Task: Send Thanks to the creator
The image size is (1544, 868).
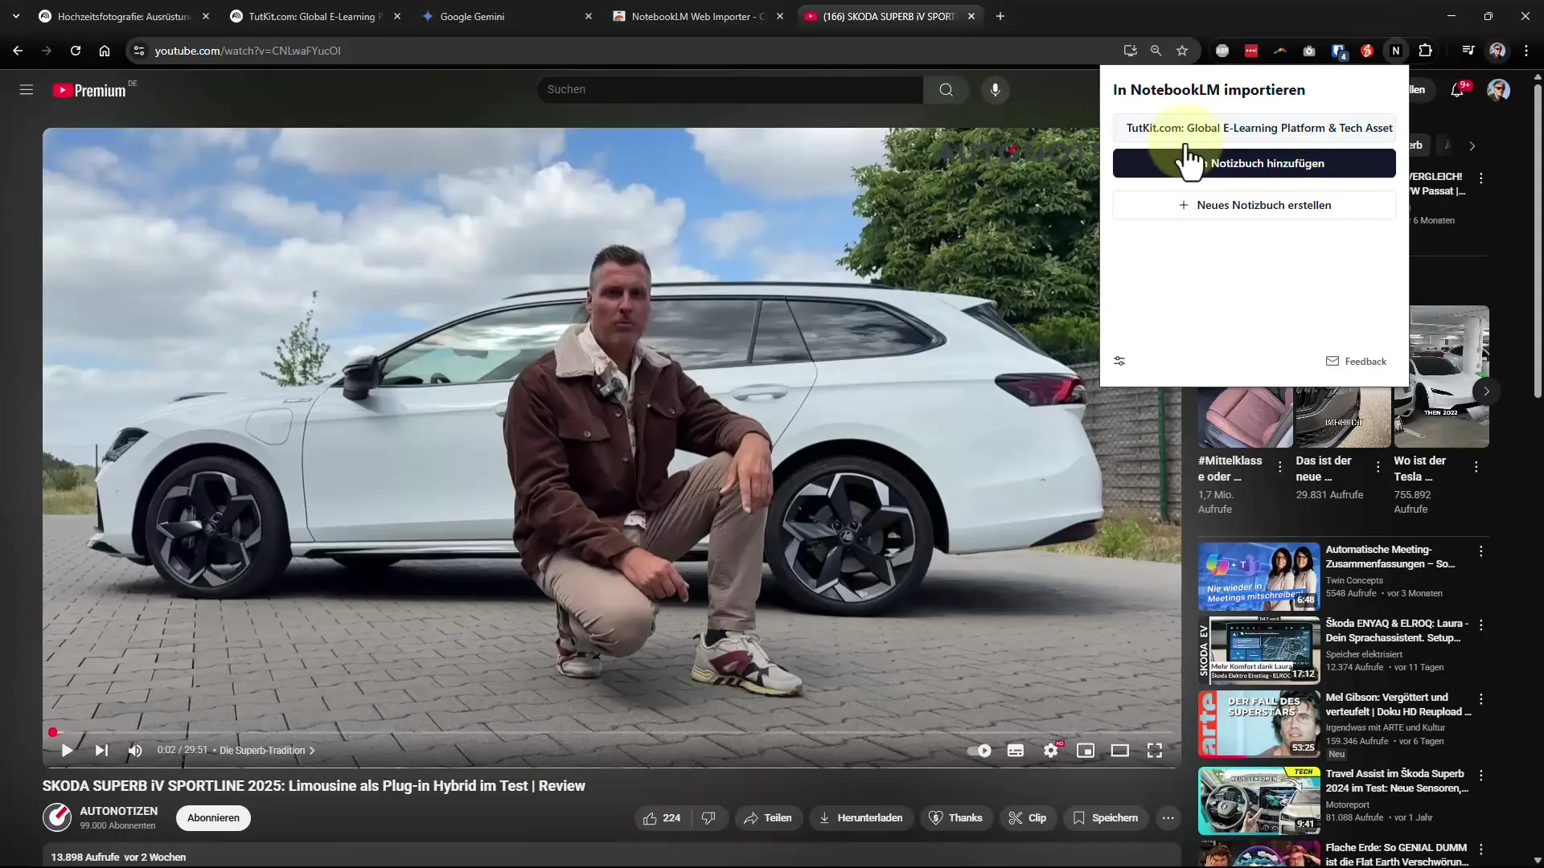Action: click(956, 818)
